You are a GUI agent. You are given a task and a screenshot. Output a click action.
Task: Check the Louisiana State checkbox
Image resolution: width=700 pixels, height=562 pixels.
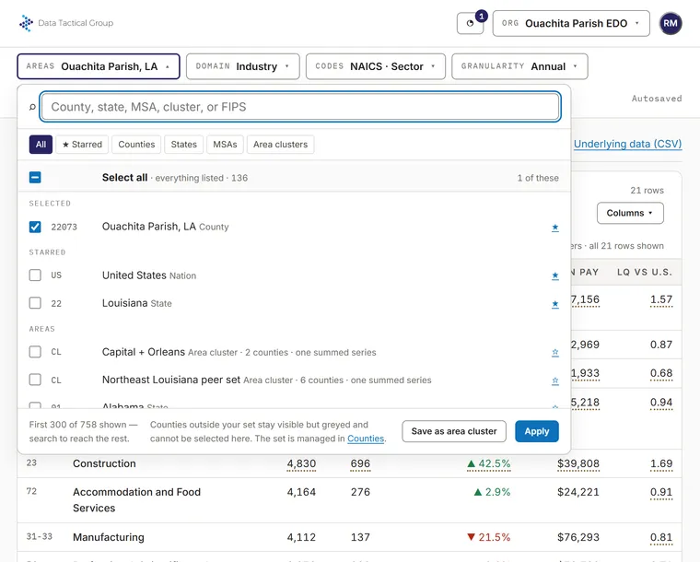pos(35,303)
